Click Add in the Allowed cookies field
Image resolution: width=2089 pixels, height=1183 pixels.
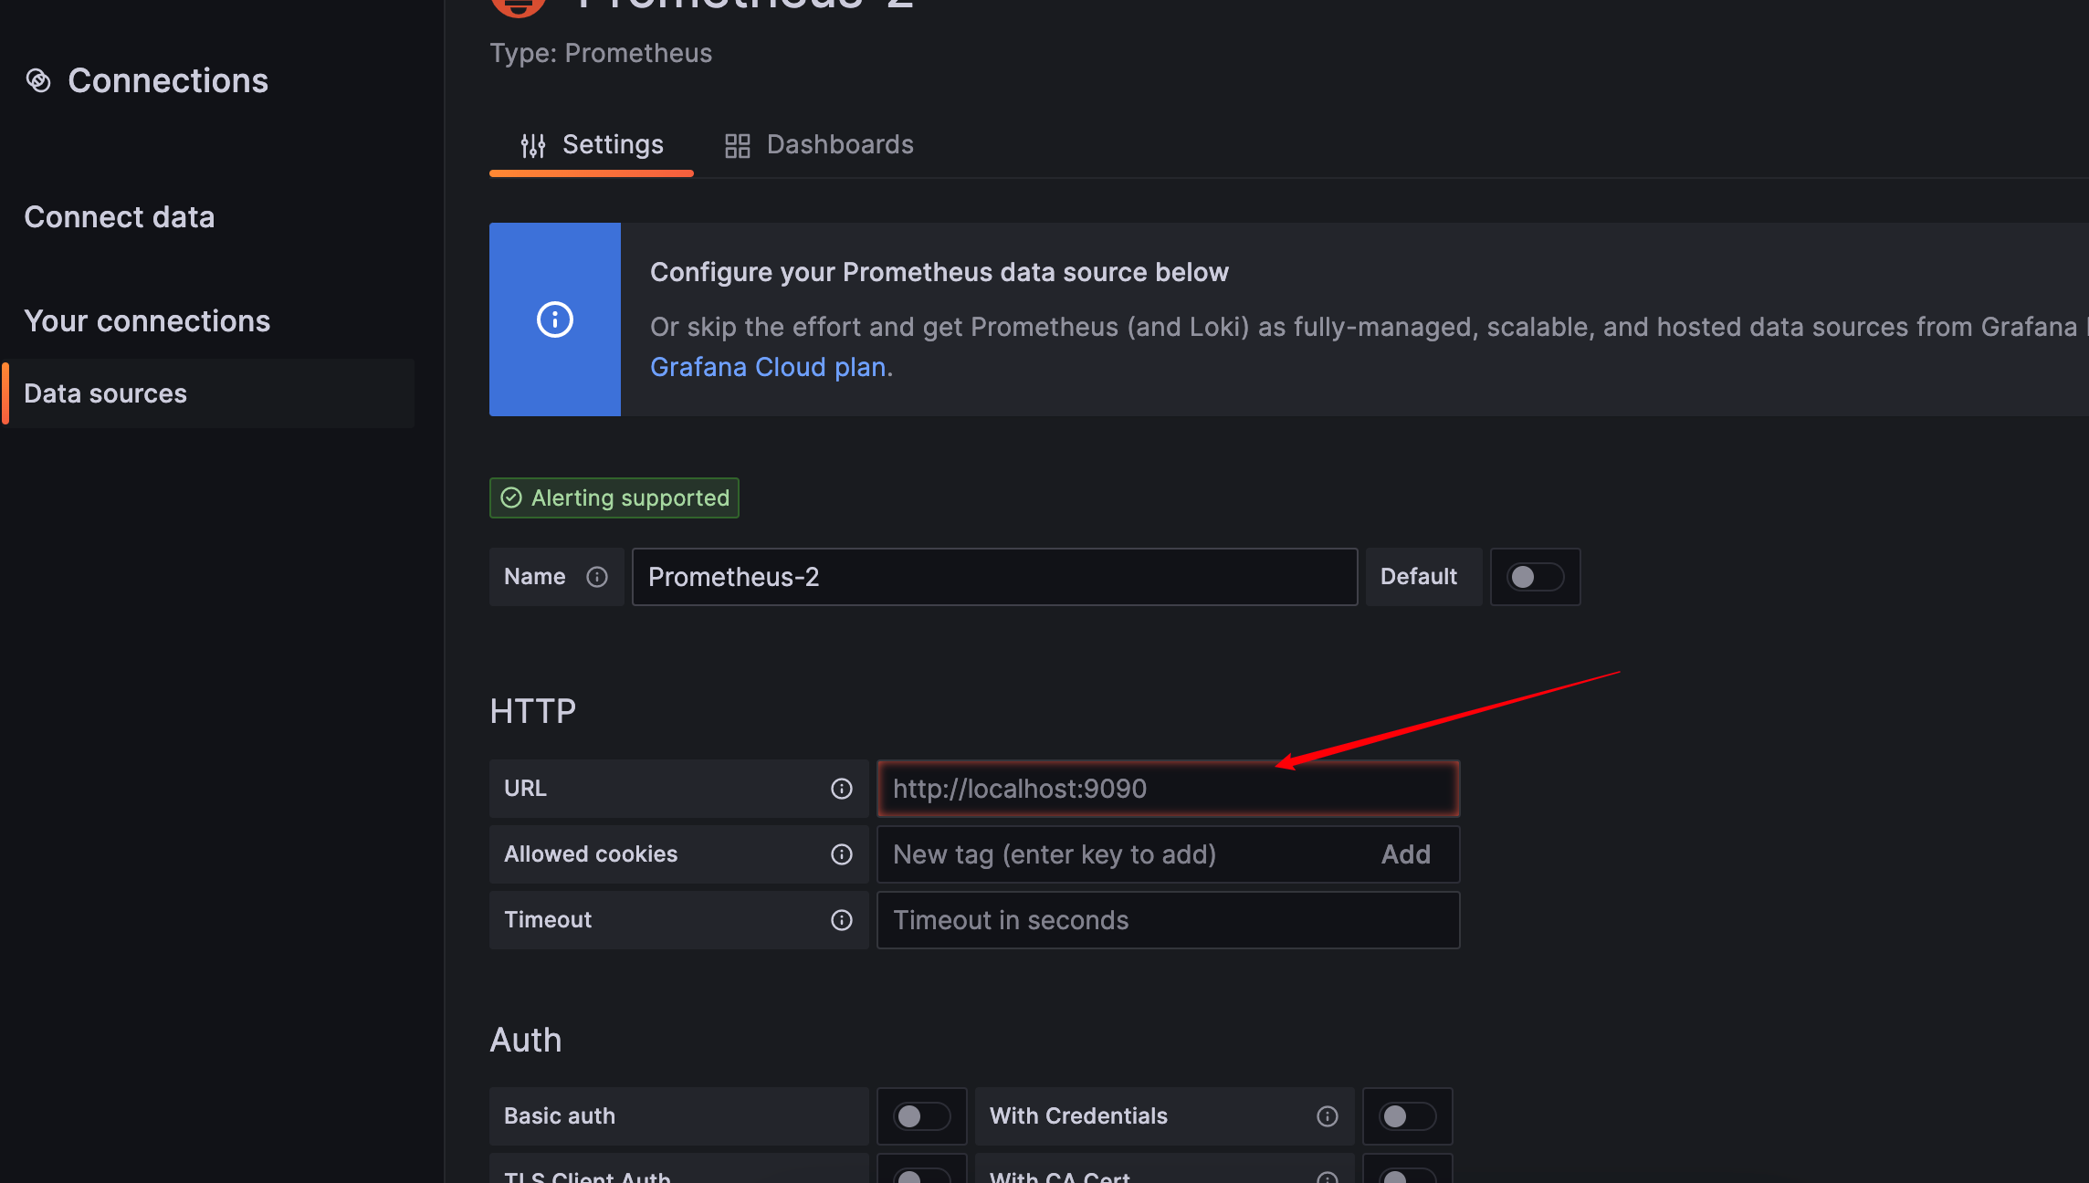click(x=1406, y=854)
